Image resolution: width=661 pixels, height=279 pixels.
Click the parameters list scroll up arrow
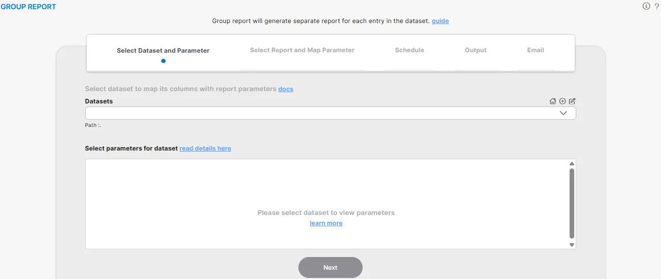[572, 164]
